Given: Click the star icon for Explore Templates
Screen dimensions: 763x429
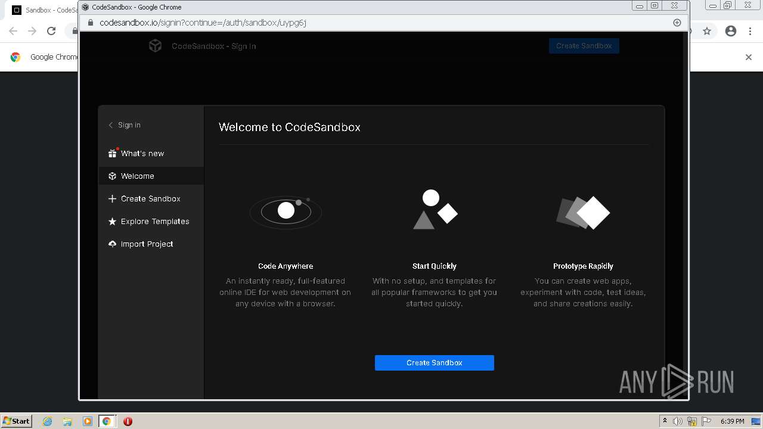Looking at the screenshot, I should click(112, 221).
